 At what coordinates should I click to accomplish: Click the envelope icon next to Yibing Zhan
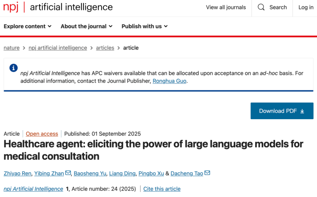[x=68, y=173]
